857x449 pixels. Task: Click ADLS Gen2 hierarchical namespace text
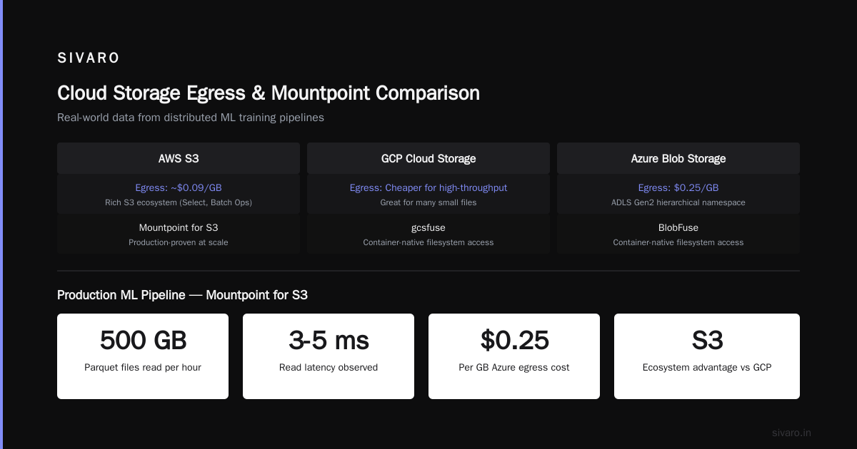coord(678,202)
